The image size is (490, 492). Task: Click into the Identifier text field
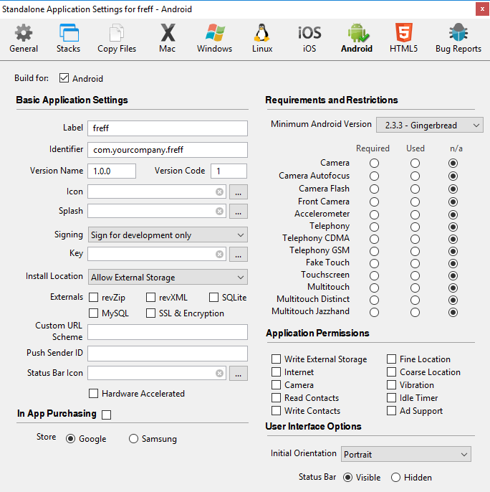[x=168, y=151]
